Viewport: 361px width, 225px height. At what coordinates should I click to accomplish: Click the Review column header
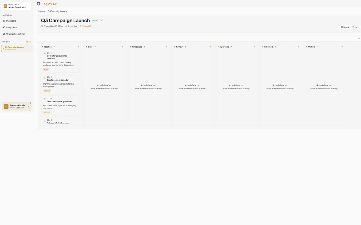179,47
